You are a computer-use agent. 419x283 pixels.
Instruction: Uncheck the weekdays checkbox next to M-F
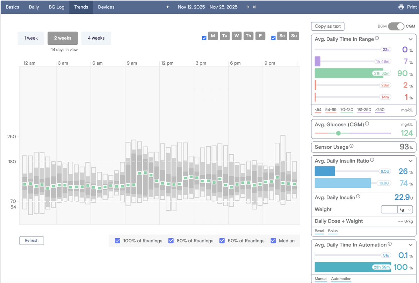tap(204, 38)
